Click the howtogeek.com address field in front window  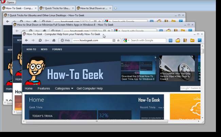point(92,40)
